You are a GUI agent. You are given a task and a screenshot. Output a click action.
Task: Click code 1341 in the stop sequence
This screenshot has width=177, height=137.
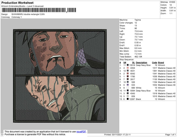(x=155, y=74)
